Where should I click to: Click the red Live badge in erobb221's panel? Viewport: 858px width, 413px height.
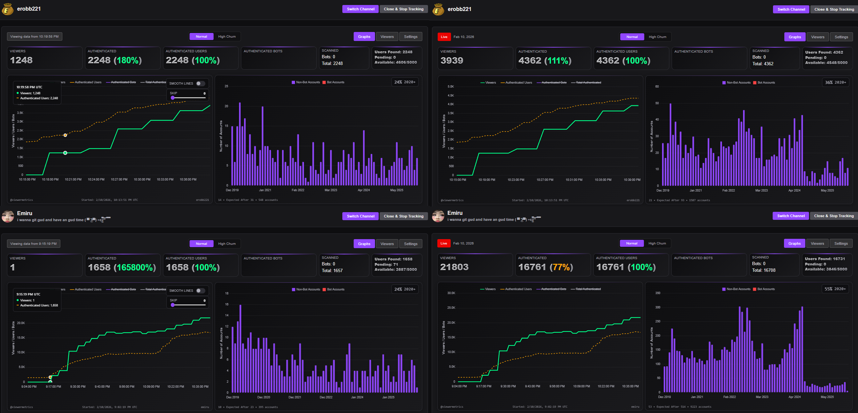(444, 37)
